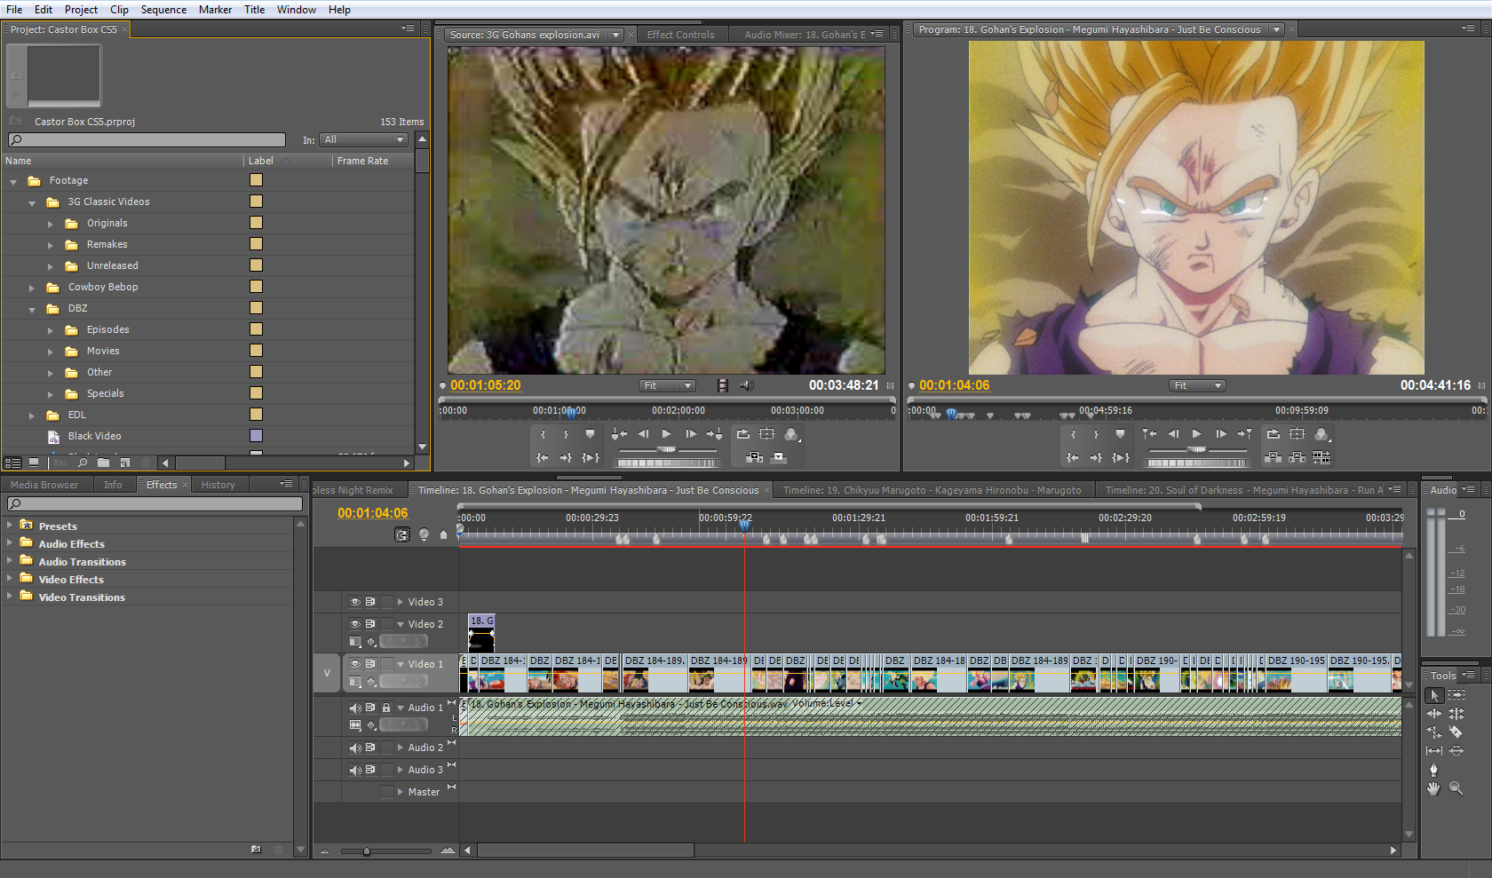Switch to the Effect Controls tab
This screenshot has height=878, width=1492.
(680, 35)
